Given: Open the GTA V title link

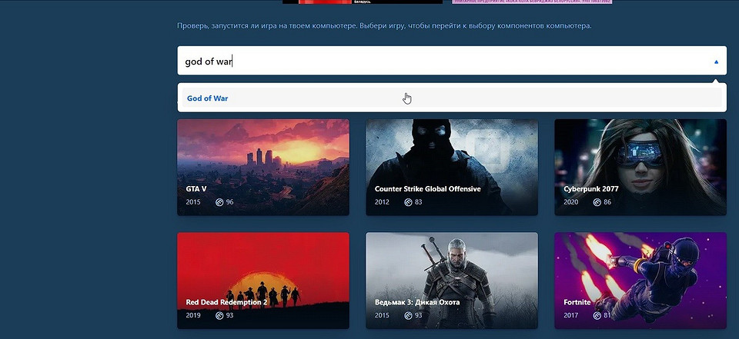Looking at the screenshot, I should coord(196,188).
